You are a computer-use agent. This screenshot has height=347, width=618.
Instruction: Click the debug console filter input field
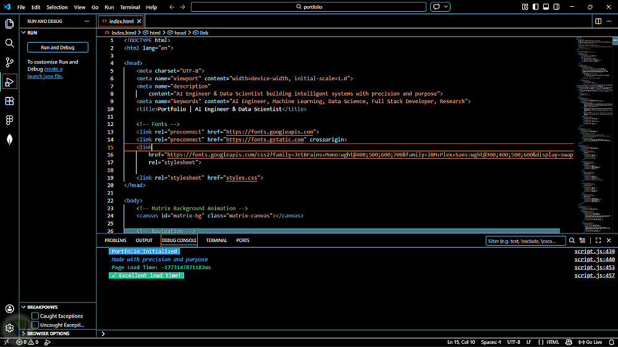point(524,241)
